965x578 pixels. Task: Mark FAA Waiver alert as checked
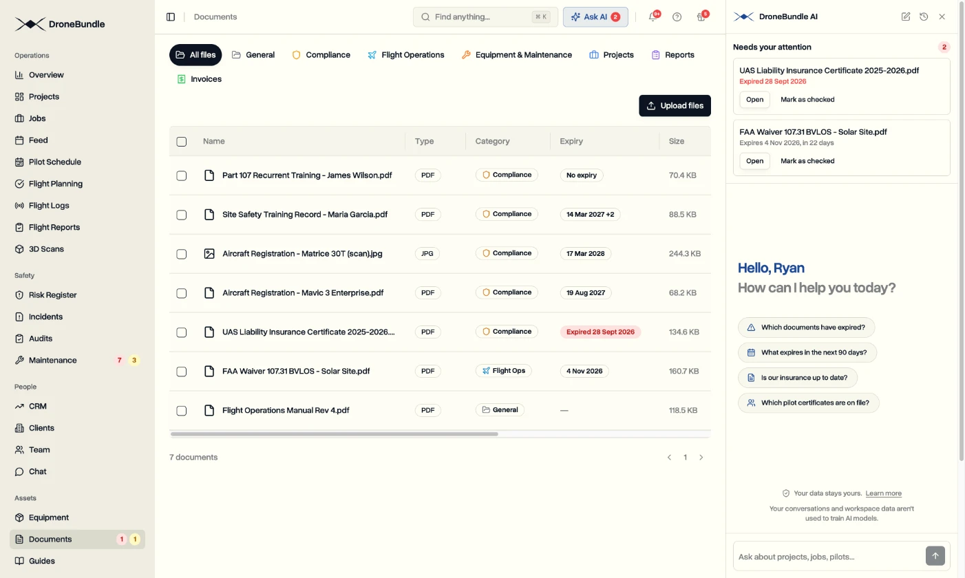(x=807, y=161)
